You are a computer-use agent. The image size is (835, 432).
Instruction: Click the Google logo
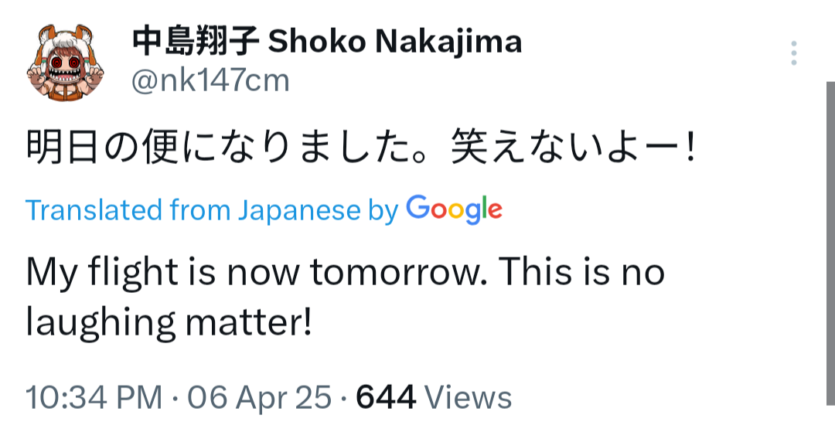pyautogui.click(x=454, y=209)
